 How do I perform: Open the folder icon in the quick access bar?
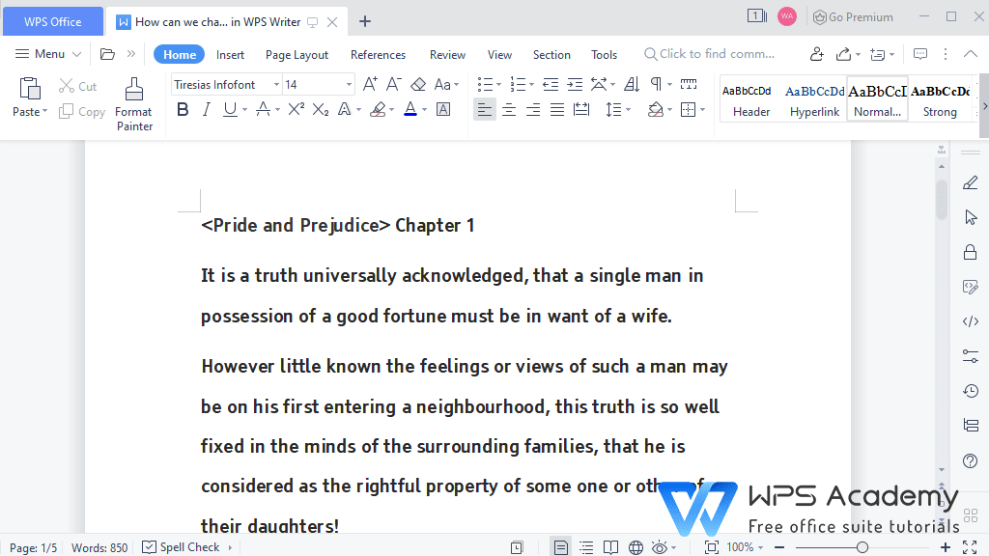coord(107,54)
